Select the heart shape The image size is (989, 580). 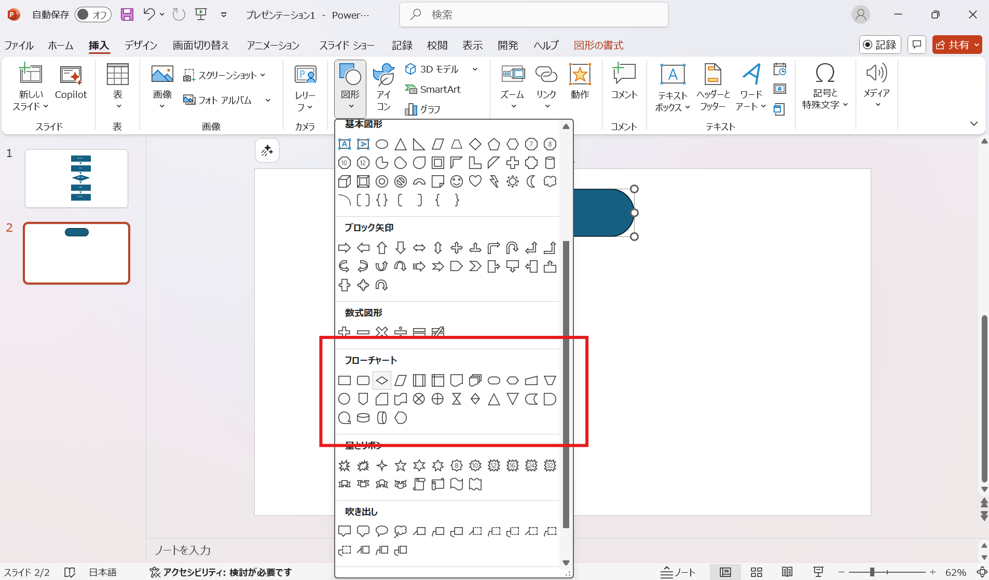475,181
